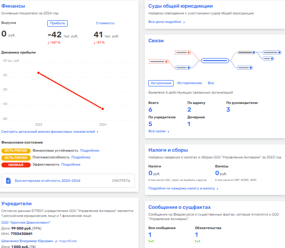Click the link icon beside Шевченко Владимир Юрьевич

[56, 241]
